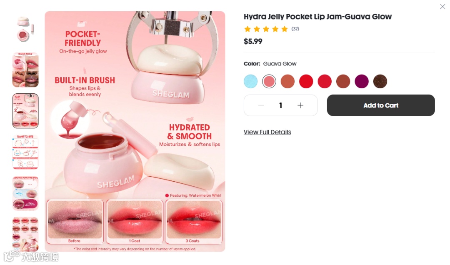This screenshot has height=265, width=450.
Task: View the lip swatches grid thumbnail
Action: [25, 234]
